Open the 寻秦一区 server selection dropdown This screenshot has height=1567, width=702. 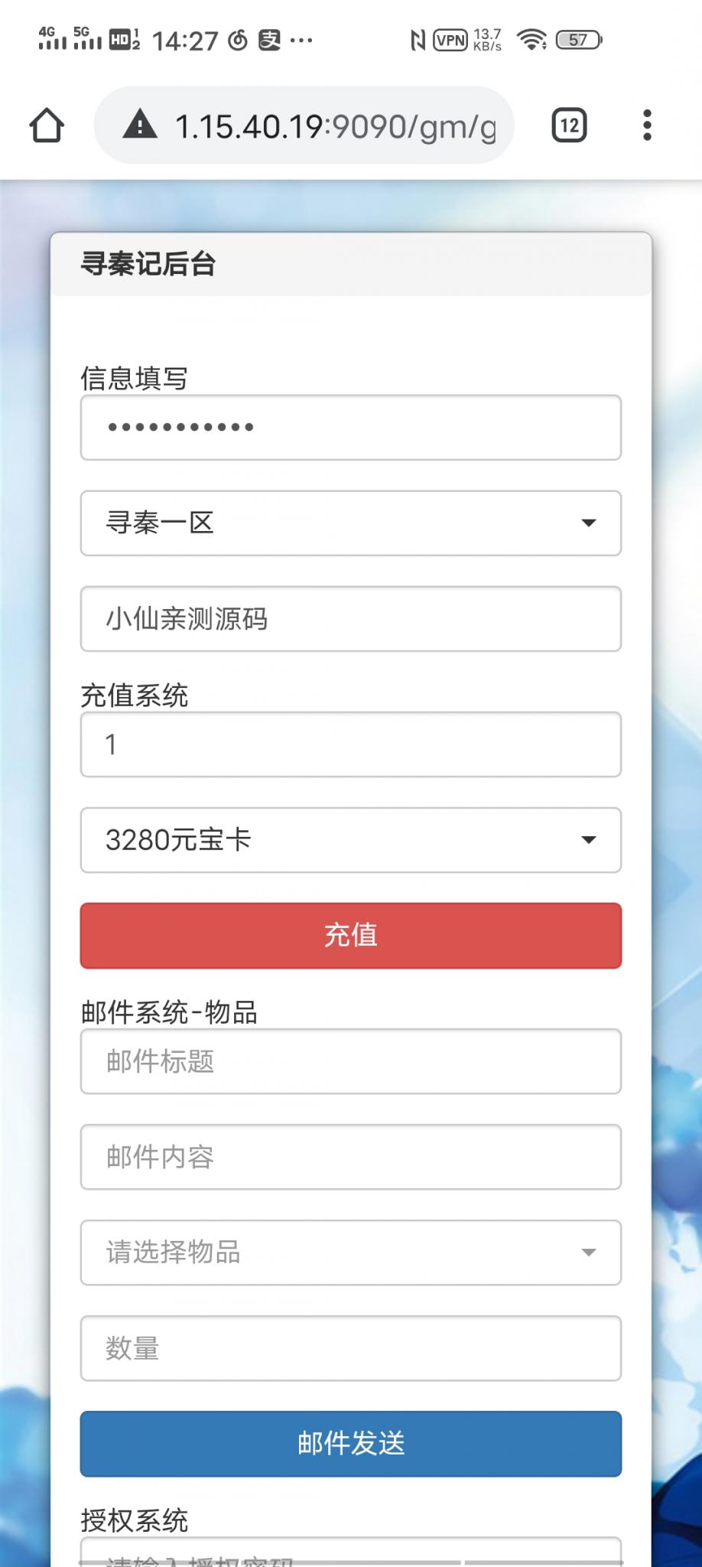coord(350,523)
